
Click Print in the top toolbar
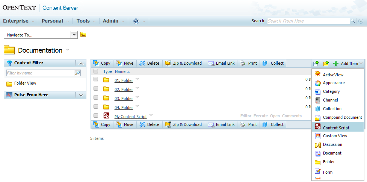[x=249, y=63]
